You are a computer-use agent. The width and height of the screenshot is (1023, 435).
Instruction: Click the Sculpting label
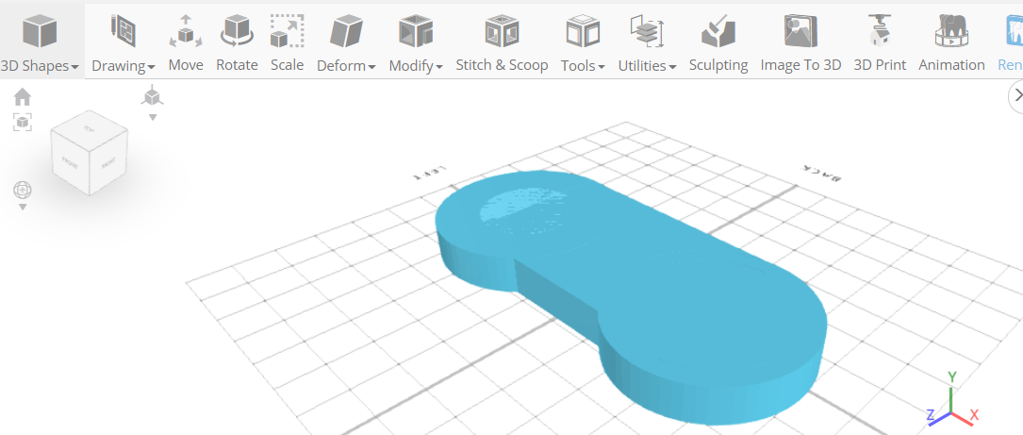coord(718,65)
